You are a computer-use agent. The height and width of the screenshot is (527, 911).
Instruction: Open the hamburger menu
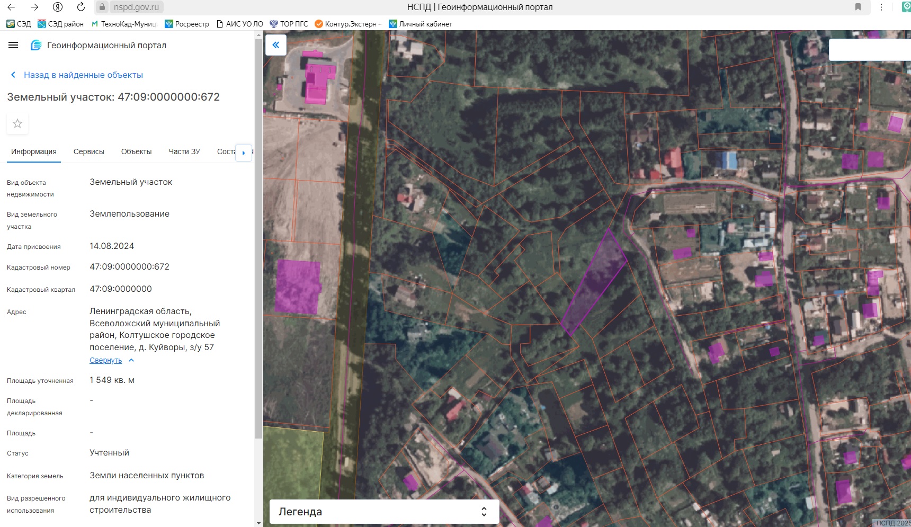13,46
